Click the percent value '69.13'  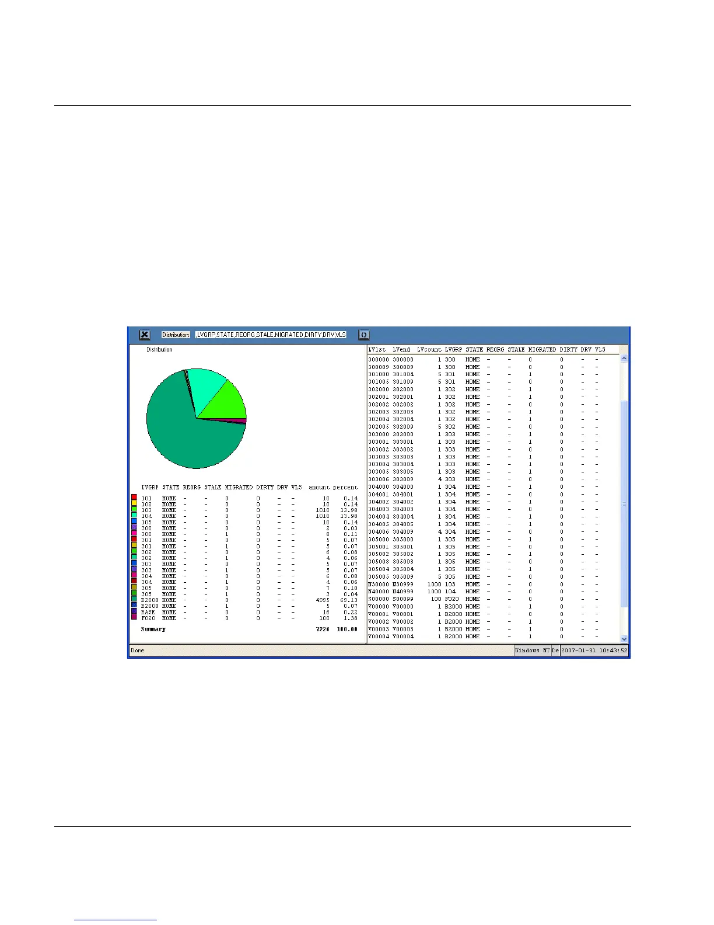[x=349, y=600]
